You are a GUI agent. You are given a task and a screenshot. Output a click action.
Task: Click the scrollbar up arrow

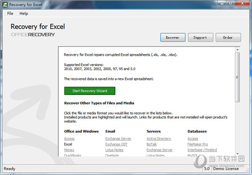(237, 50)
